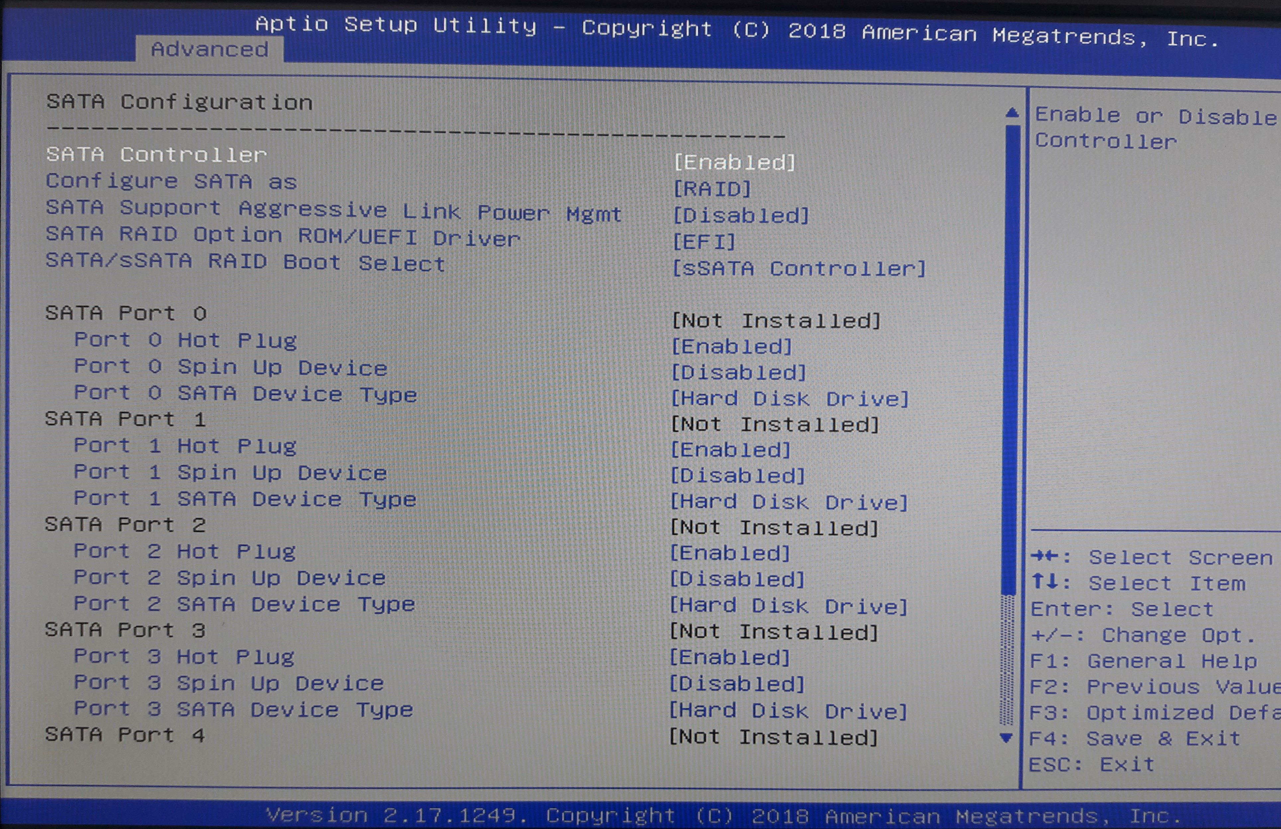Select the Configure SATA as option
Image resolution: width=1281 pixels, height=829 pixels.
point(171,181)
